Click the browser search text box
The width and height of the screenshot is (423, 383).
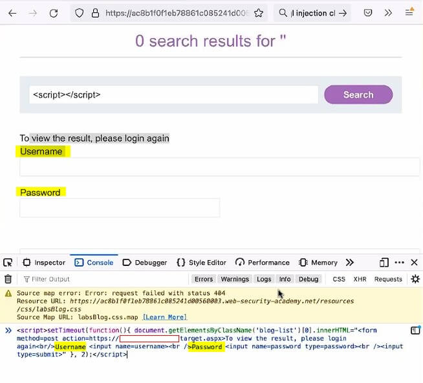pos(313,13)
